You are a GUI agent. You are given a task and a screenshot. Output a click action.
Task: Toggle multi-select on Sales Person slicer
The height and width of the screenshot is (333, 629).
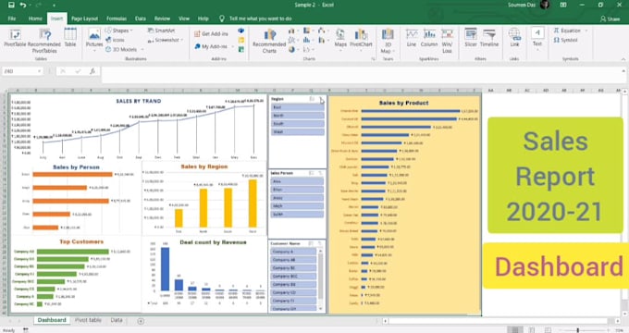312,173
